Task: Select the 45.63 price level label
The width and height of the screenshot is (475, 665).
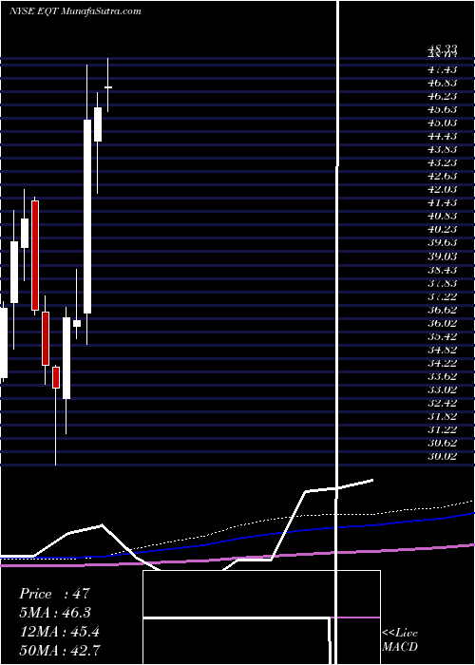Action: coord(441,109)
